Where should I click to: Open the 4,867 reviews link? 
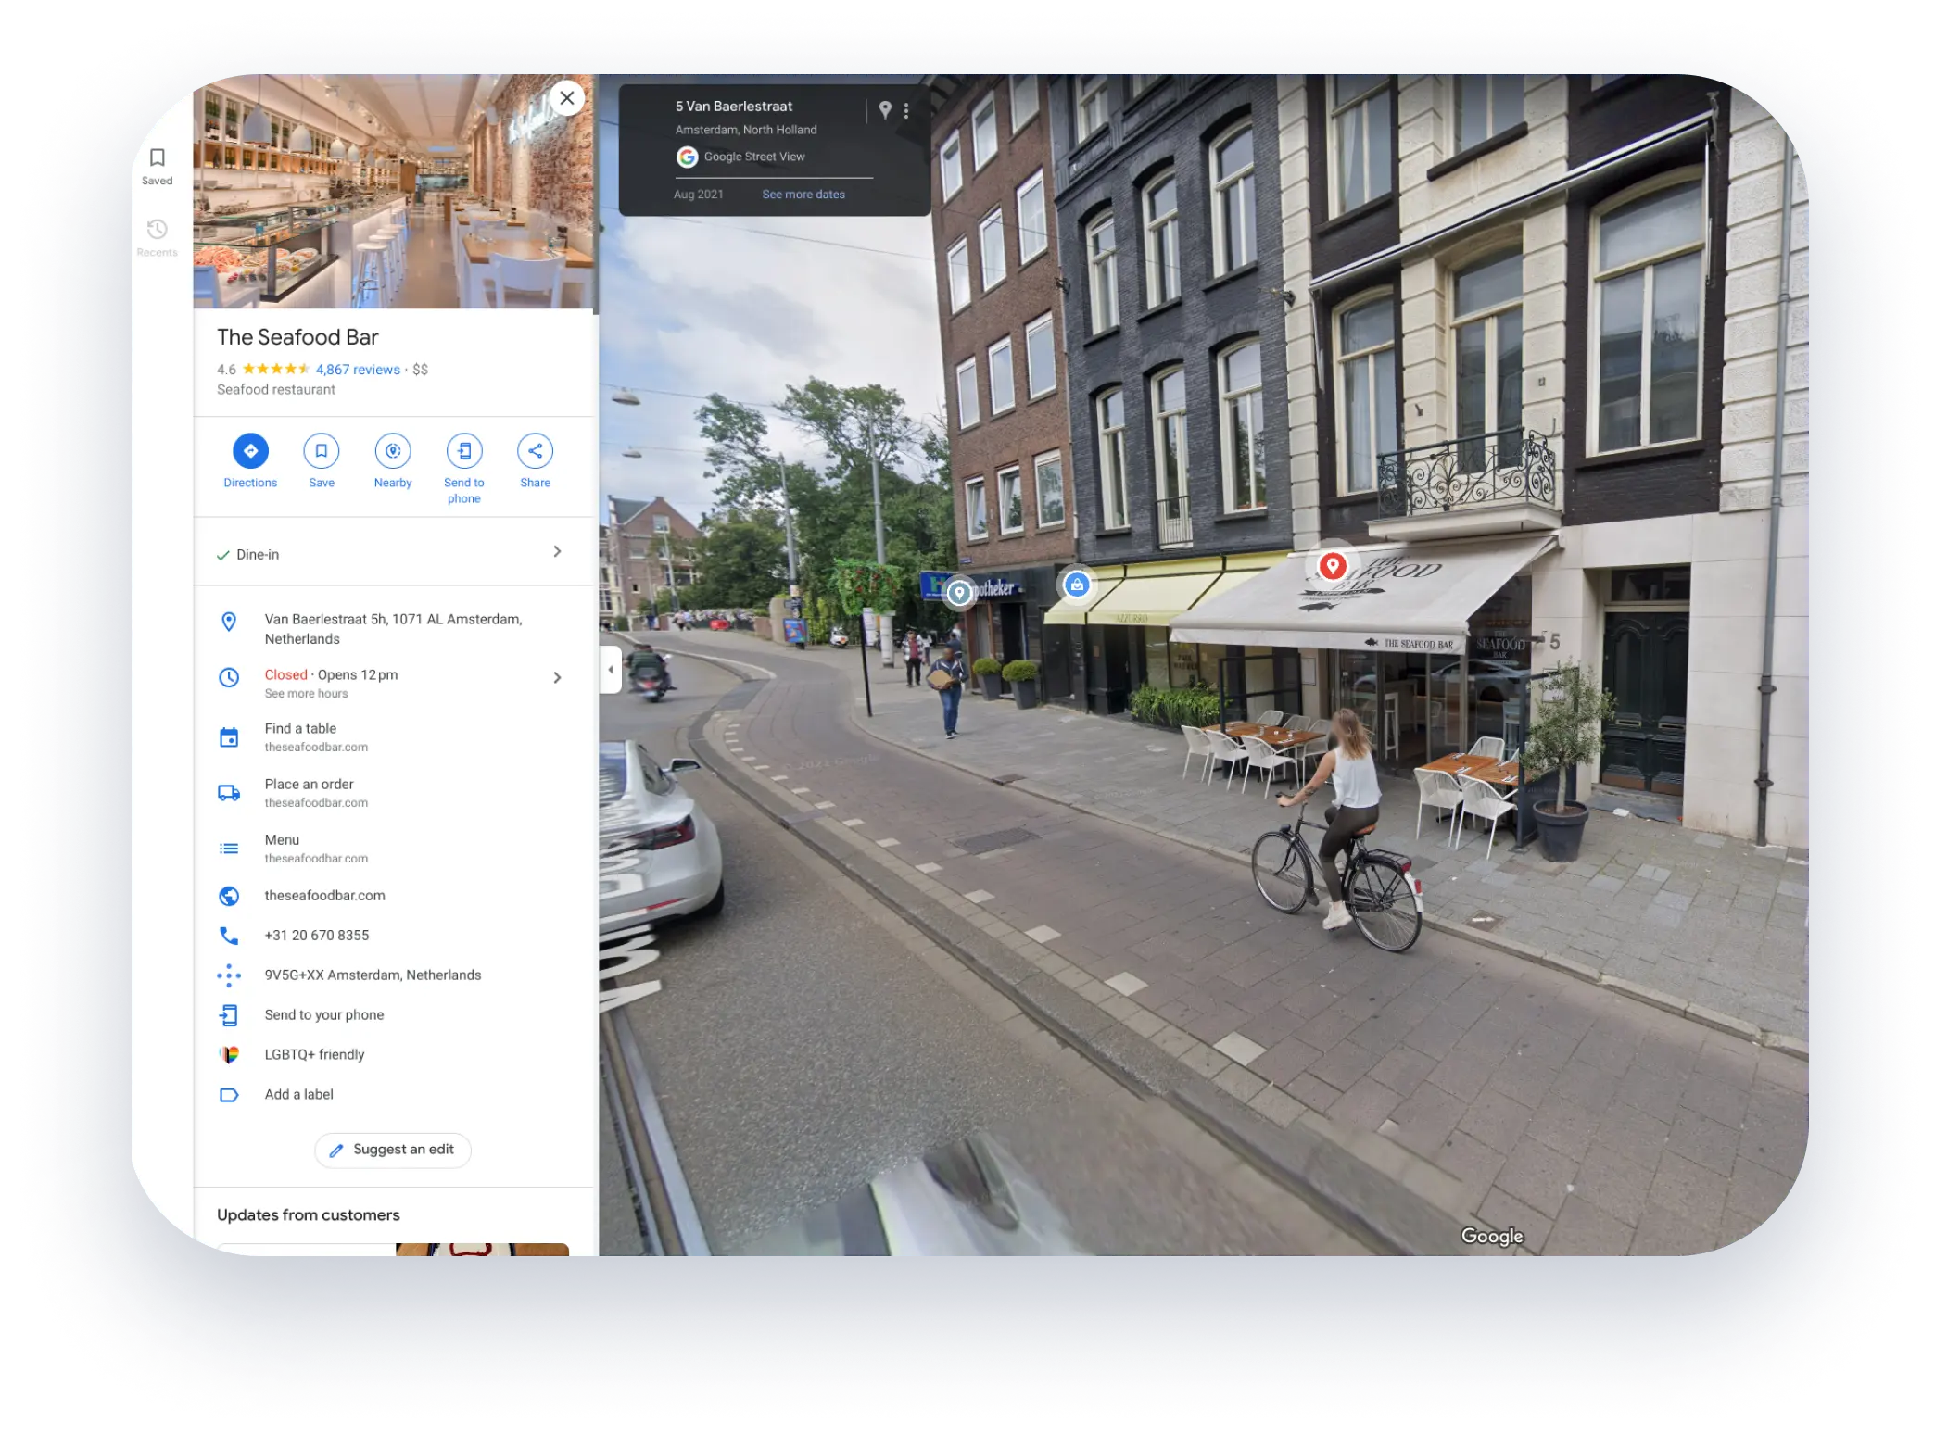pos(358,370)
